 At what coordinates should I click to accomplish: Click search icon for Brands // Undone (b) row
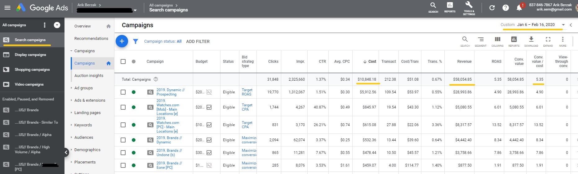point(150,153)
